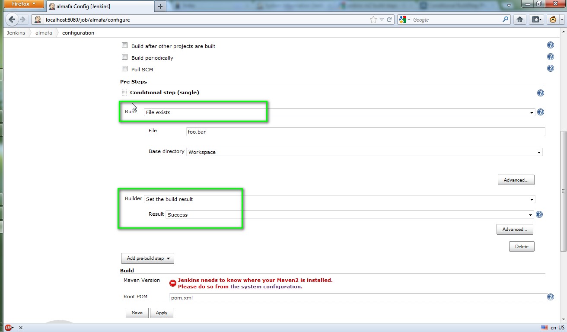Grab the drag handle for Conditional step (single)
The height and width of the screenshot is (332, 567).
tap(124, 93)
